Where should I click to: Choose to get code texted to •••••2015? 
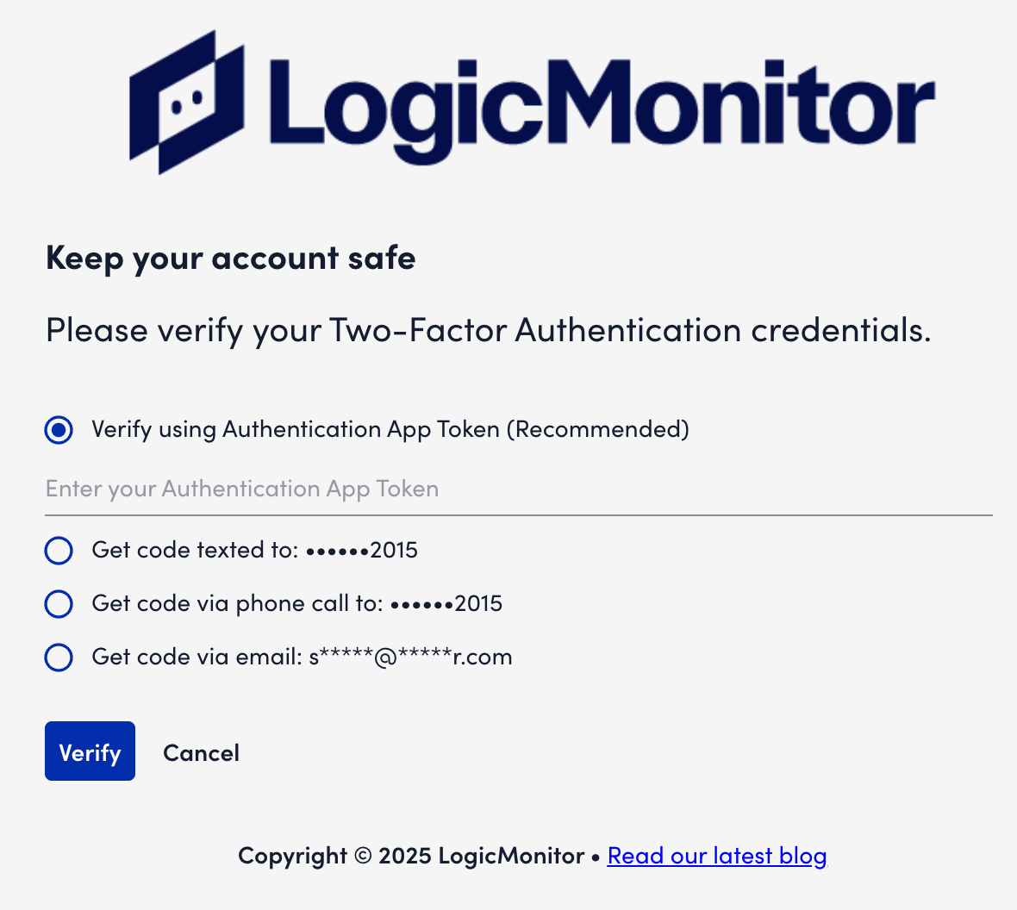(58, 551)
